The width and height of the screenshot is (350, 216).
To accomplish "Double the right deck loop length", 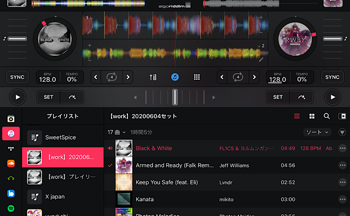I will [x=254, y=77].
